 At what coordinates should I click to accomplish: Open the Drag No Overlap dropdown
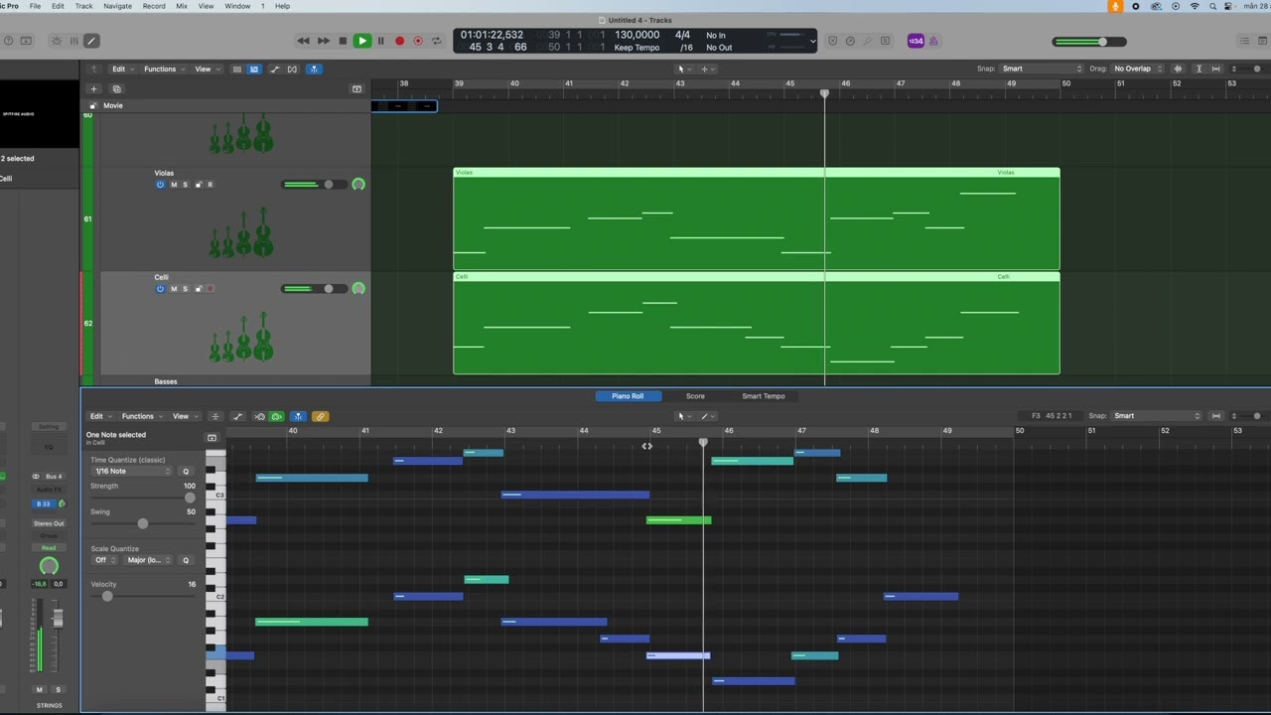1139,69
